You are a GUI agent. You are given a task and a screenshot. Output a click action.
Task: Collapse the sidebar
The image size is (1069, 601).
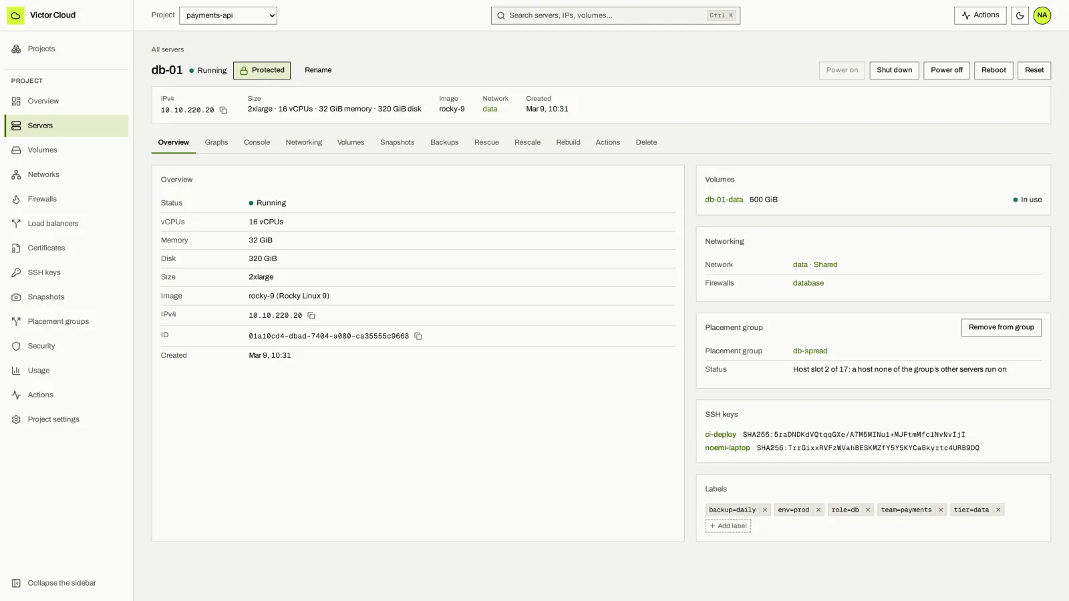66,583
